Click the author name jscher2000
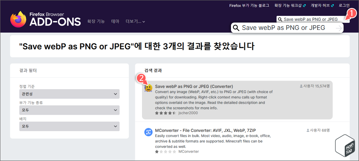The width and height of the screenshot is (359, 161). click(x=188, y=113)
